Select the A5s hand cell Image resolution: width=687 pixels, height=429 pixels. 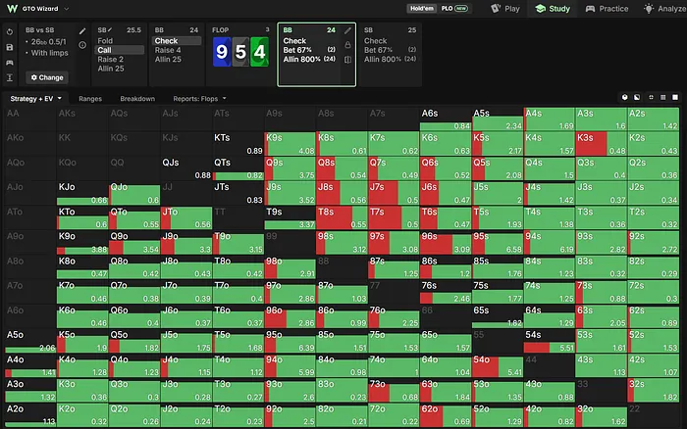pyautogui.click(x=498, y=119)
